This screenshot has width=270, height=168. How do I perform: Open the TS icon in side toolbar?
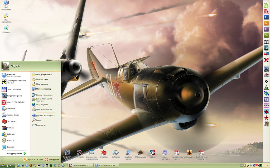[266, 99]
